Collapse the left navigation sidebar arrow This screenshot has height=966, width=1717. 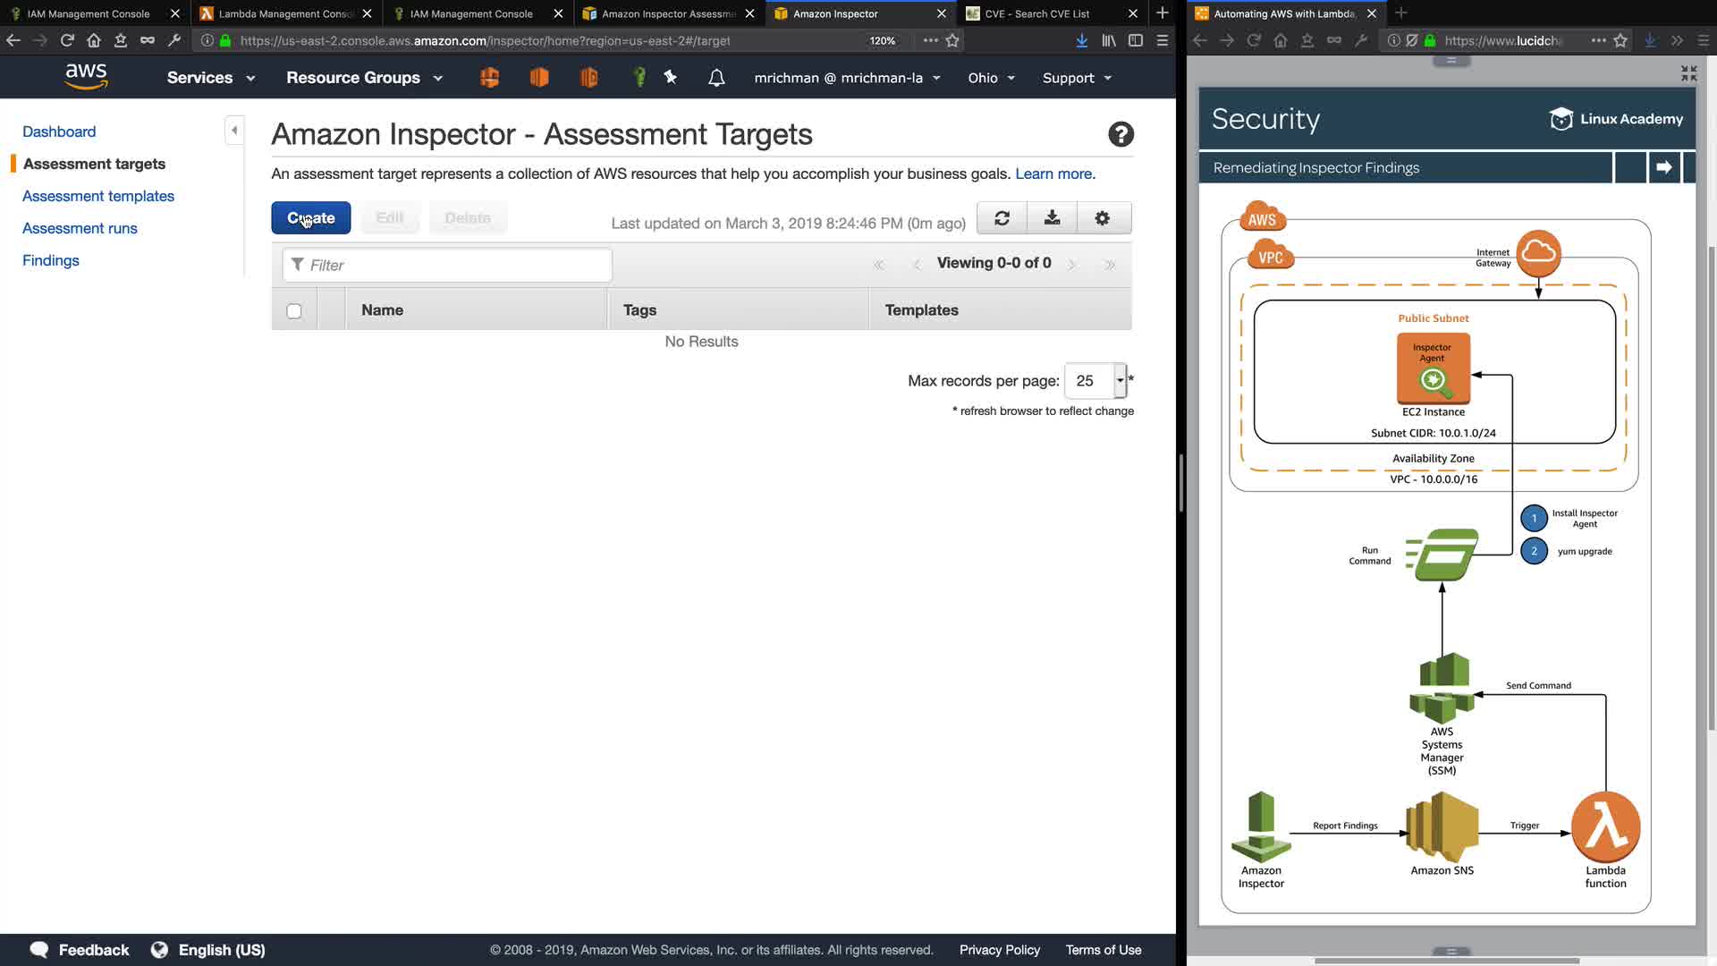234,131
